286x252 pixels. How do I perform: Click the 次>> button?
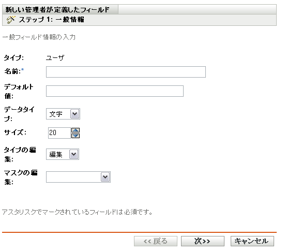[x=203, y=241]
